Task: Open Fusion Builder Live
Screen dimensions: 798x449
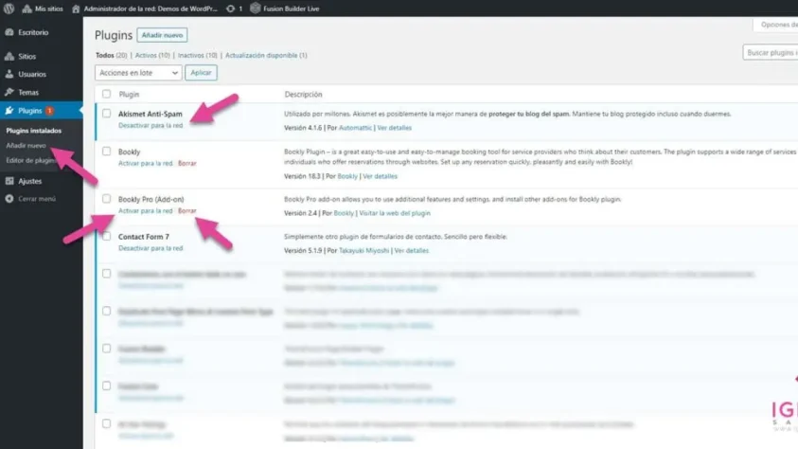Action: [x=285, y=9]
